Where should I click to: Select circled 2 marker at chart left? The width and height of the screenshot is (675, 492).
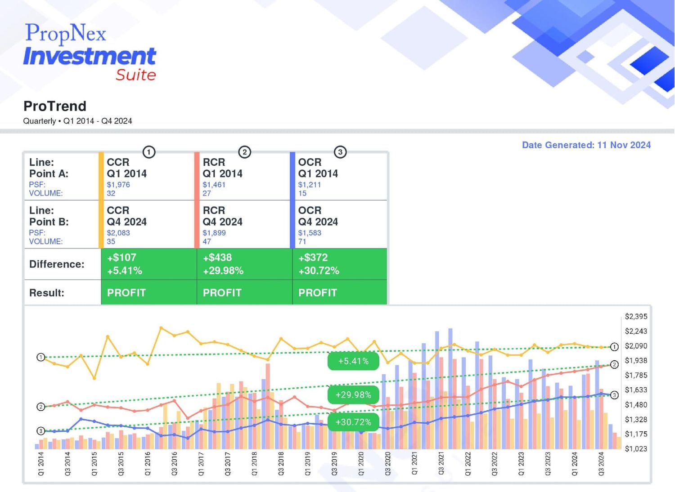tap(40, 407)
